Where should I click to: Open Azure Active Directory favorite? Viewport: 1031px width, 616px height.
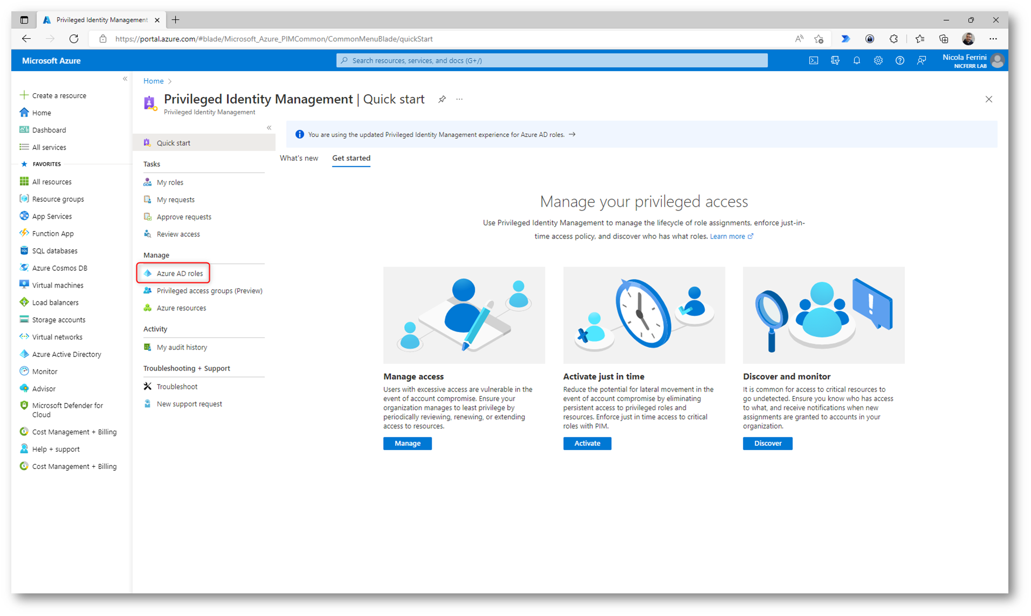[66, 354]
